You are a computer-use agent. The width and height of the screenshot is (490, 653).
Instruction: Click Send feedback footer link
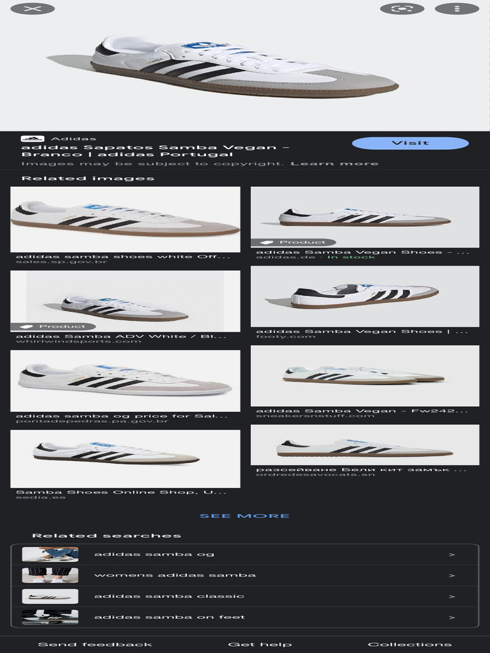(95, 645)
